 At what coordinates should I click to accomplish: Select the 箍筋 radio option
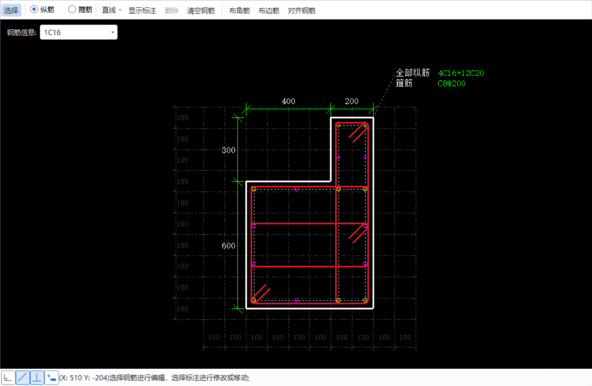[x=80, y=10]
